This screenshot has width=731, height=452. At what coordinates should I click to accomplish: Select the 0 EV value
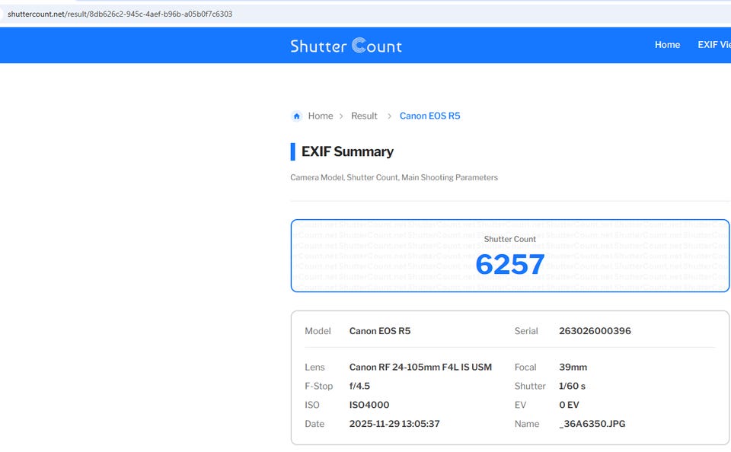[x=570, y=405]
